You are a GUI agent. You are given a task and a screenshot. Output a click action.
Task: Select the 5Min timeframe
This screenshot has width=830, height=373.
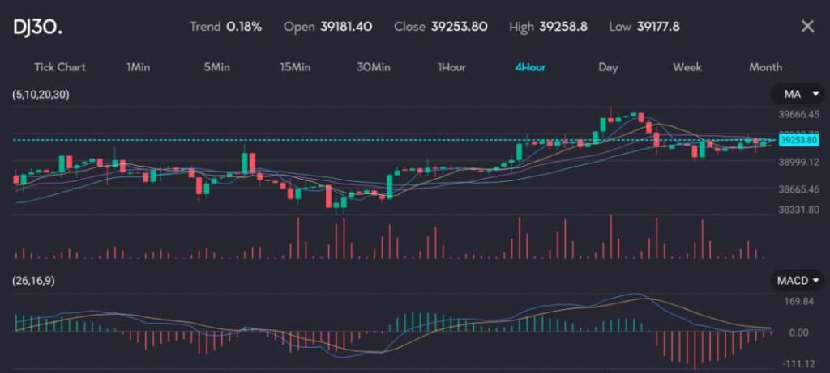(216, 67)
